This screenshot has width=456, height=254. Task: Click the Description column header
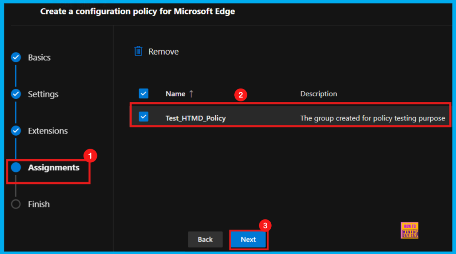click(318, 94)
